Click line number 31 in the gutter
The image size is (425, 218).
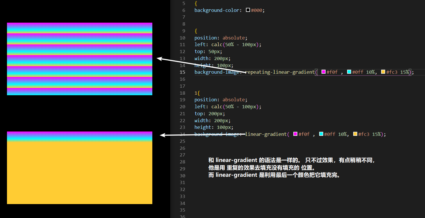click(x=182, y=182)
